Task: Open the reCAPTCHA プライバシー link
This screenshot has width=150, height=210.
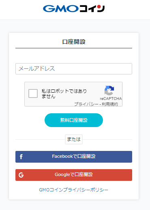Action: point(86,104)
